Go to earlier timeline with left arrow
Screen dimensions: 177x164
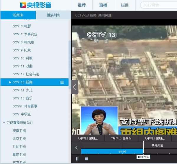76,148
